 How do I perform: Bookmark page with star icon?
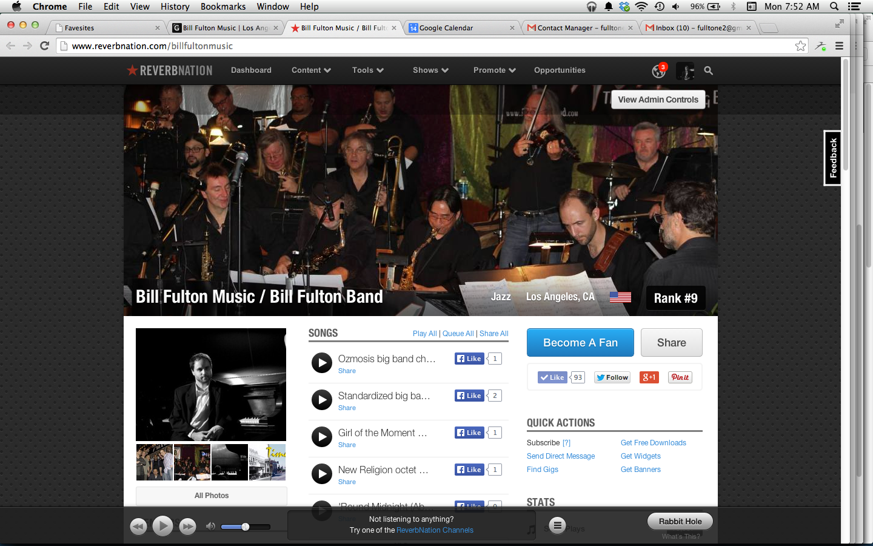pos(801,45)
